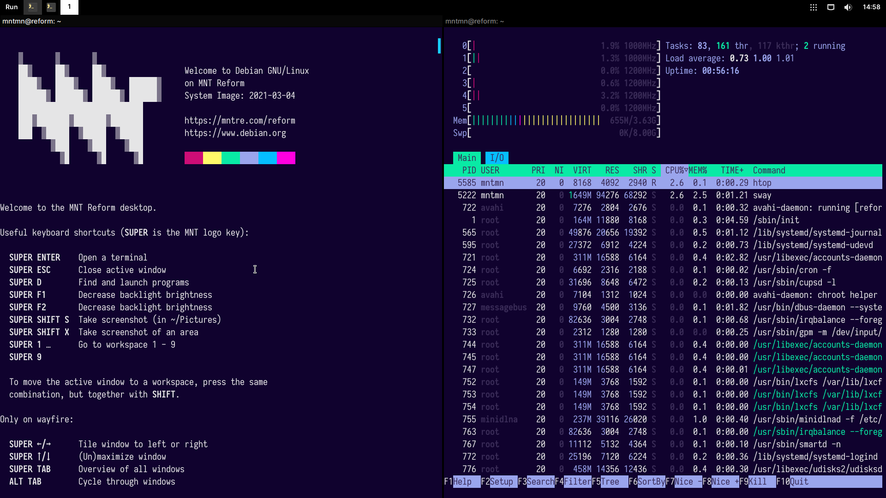Open the app grid launcher icon
The image size is (886, 498).
(814, 7)
